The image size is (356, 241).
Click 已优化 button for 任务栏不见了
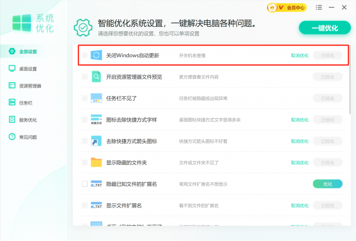point(328,98)
